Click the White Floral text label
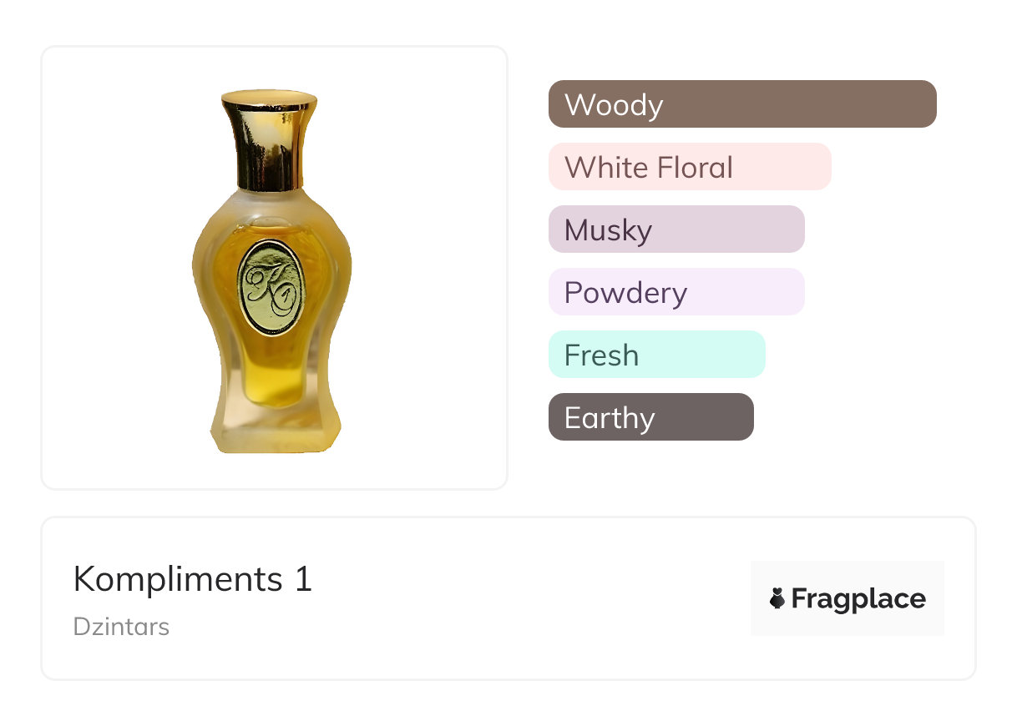Screen dimensions: 1017x721 coord(649,168)
